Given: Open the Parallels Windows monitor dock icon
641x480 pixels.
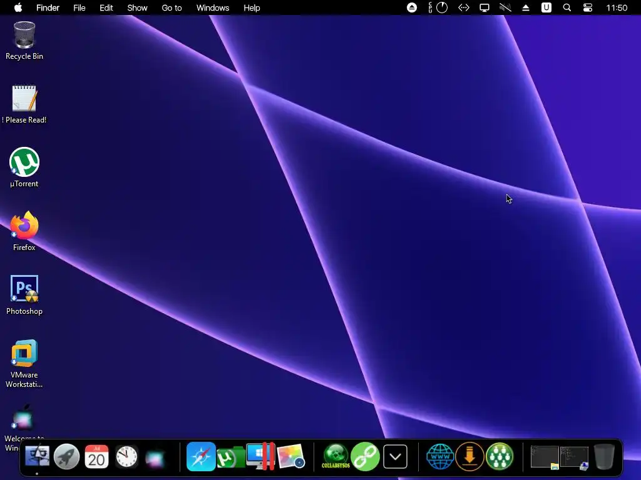Looking at the screenshot, I should pyautogui.click(x=260, y=456).
